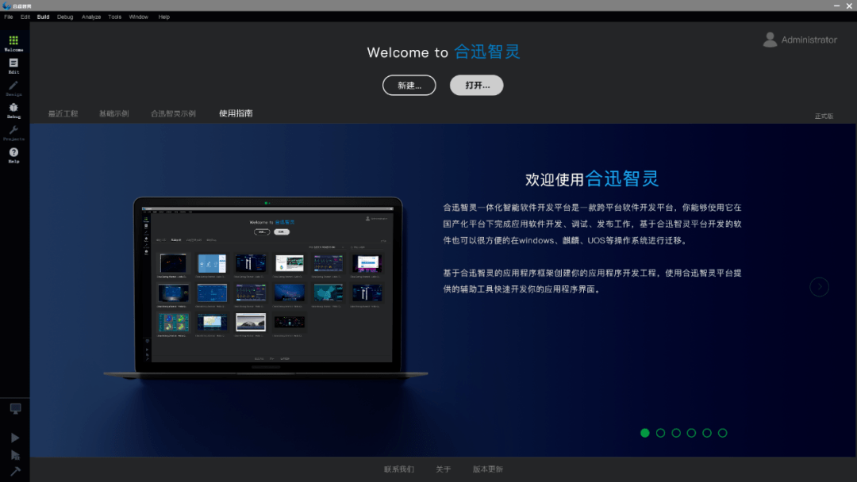
Task: Open the Tools menu
Action: (115, 17)
